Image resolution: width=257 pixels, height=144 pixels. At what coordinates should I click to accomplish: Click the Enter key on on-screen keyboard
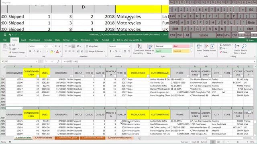(x=251, y=22)
